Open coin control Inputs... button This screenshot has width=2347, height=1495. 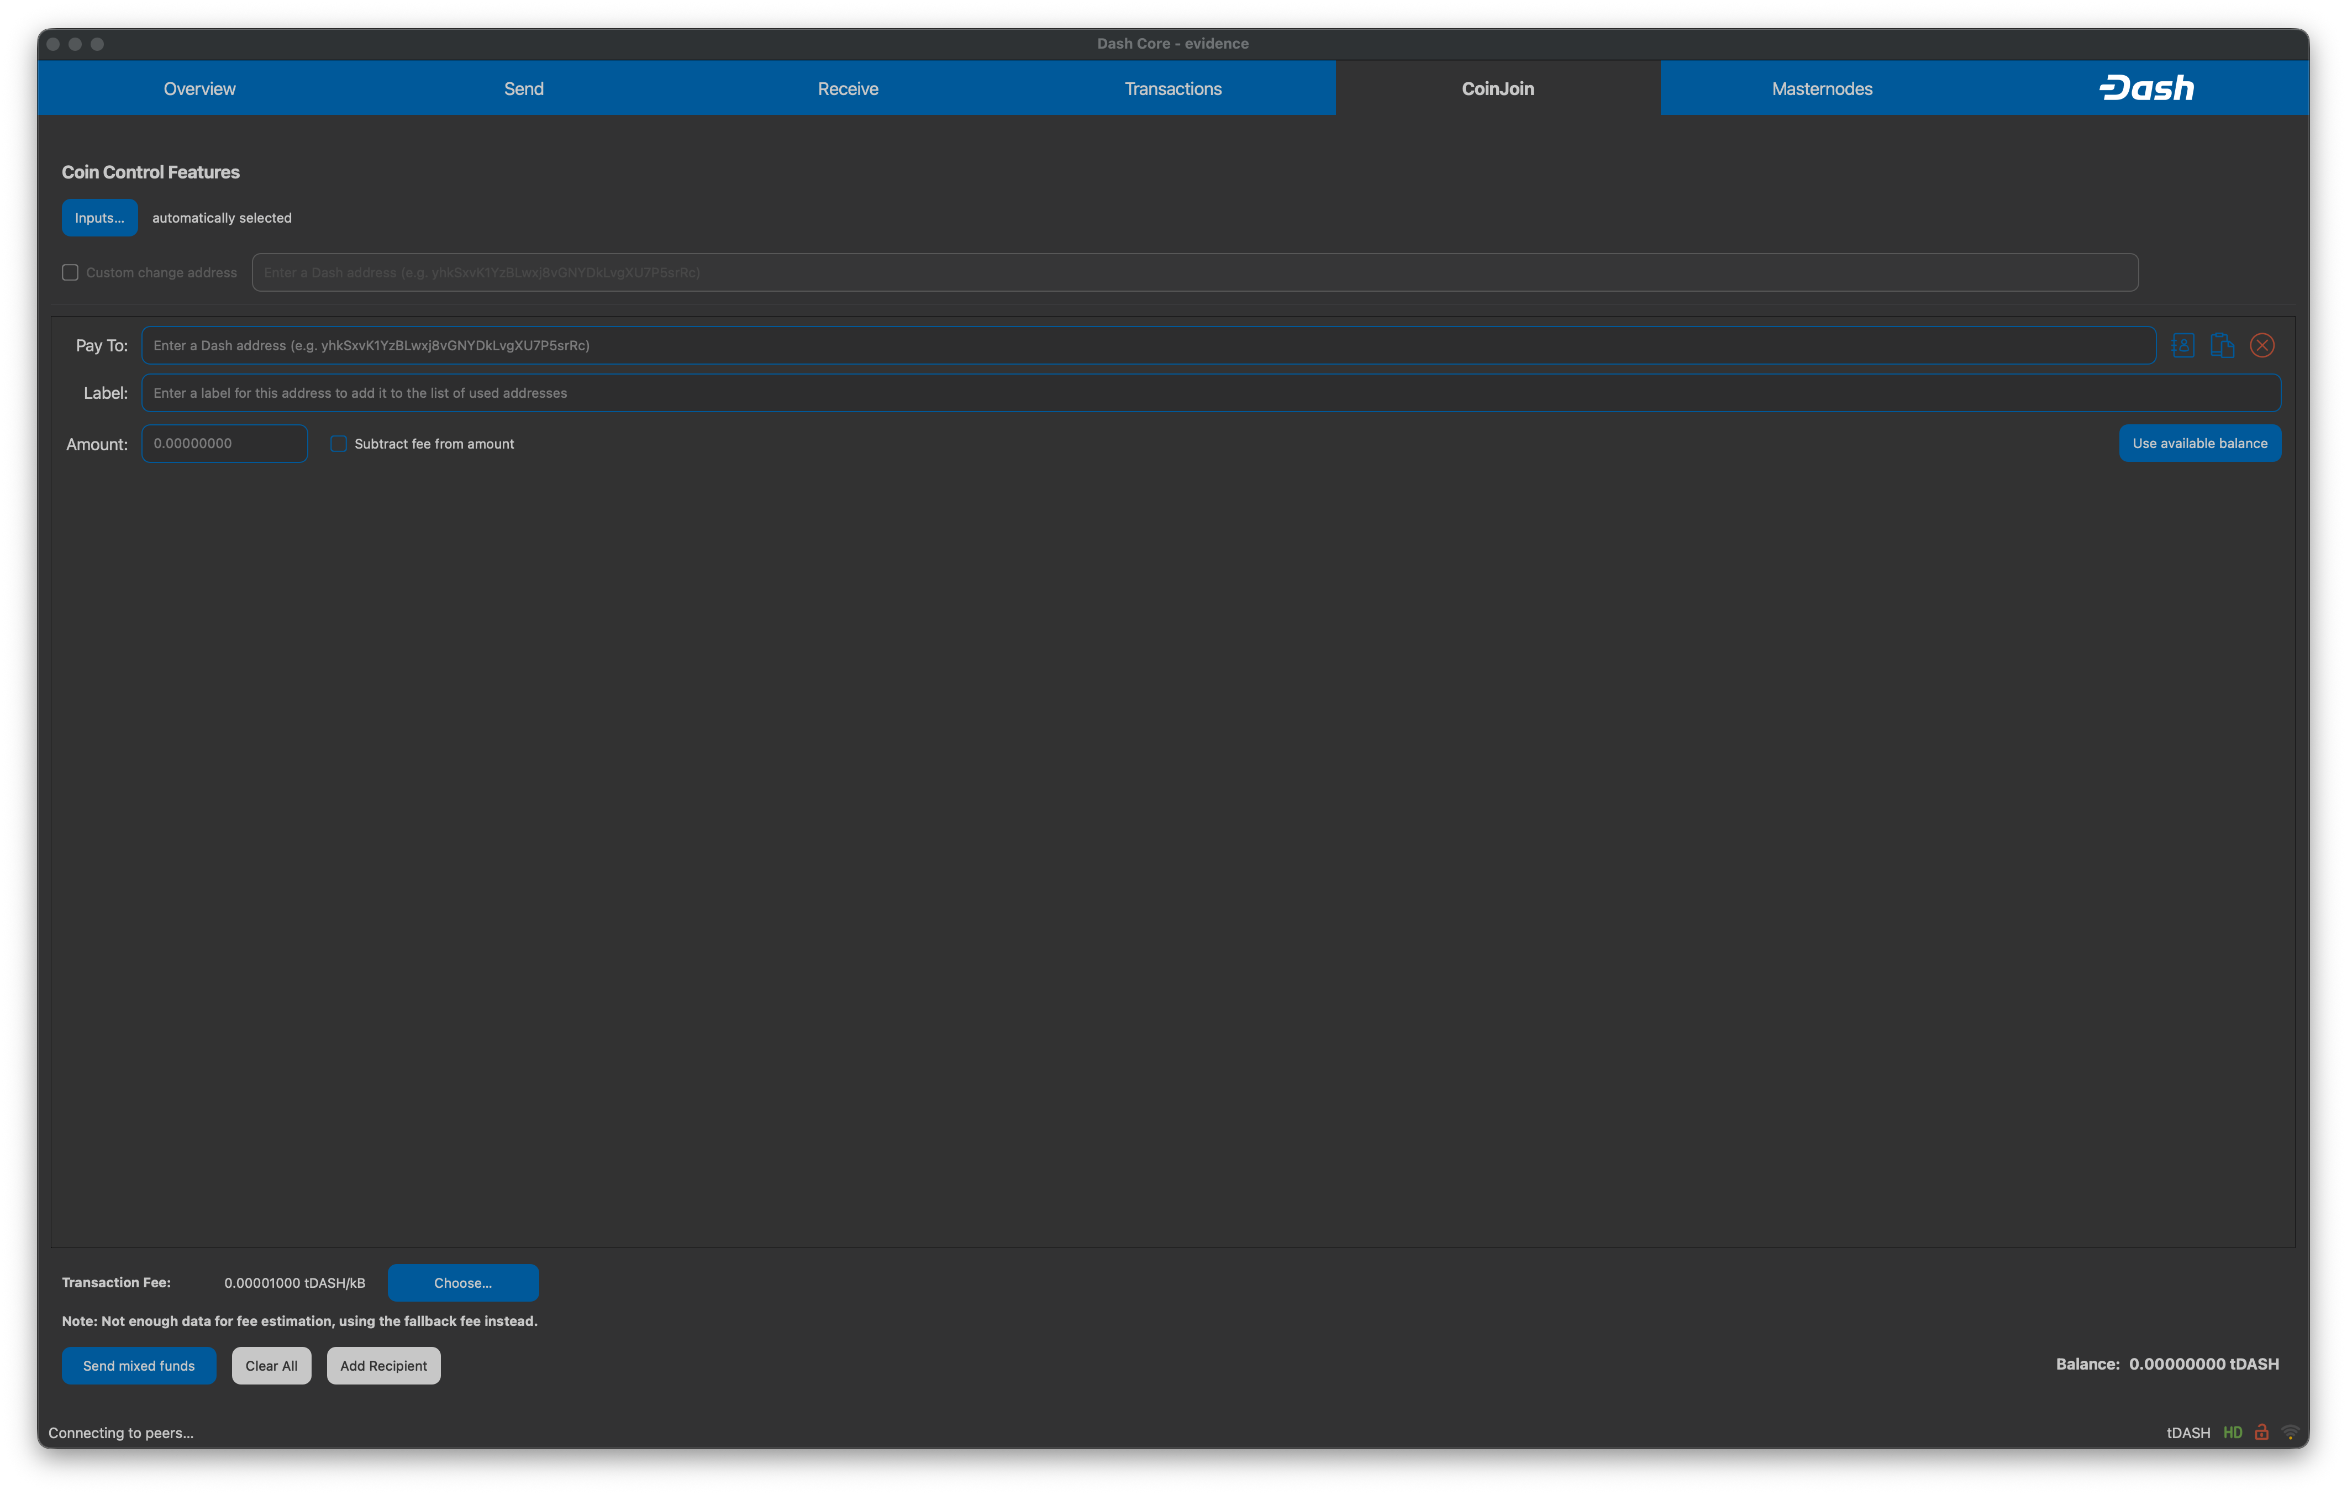99,217
